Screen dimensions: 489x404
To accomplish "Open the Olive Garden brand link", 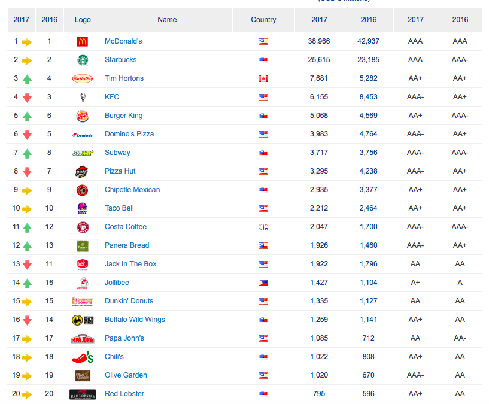I will (126, 375).
